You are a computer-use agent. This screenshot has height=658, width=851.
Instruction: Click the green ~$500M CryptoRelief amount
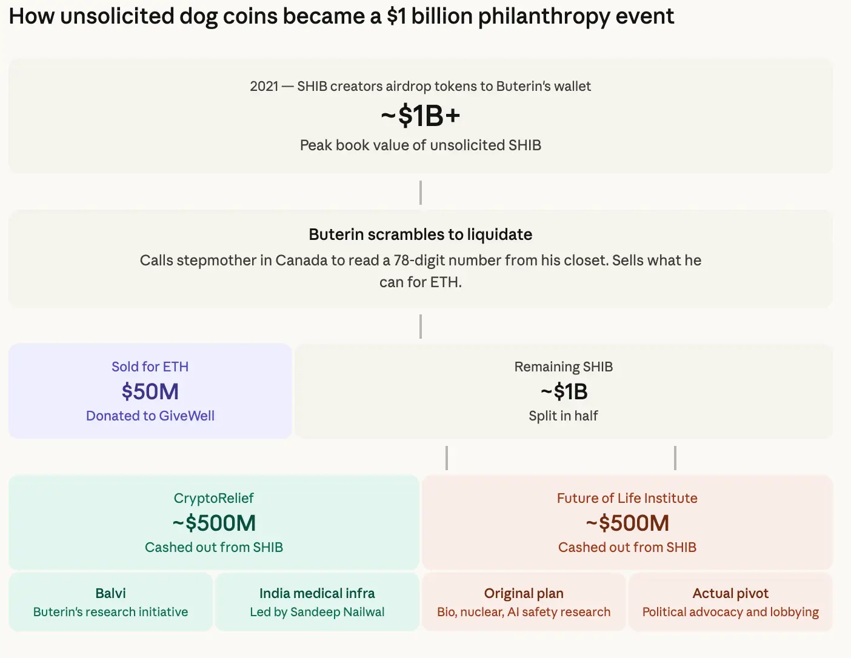click(x=213, y=523)
